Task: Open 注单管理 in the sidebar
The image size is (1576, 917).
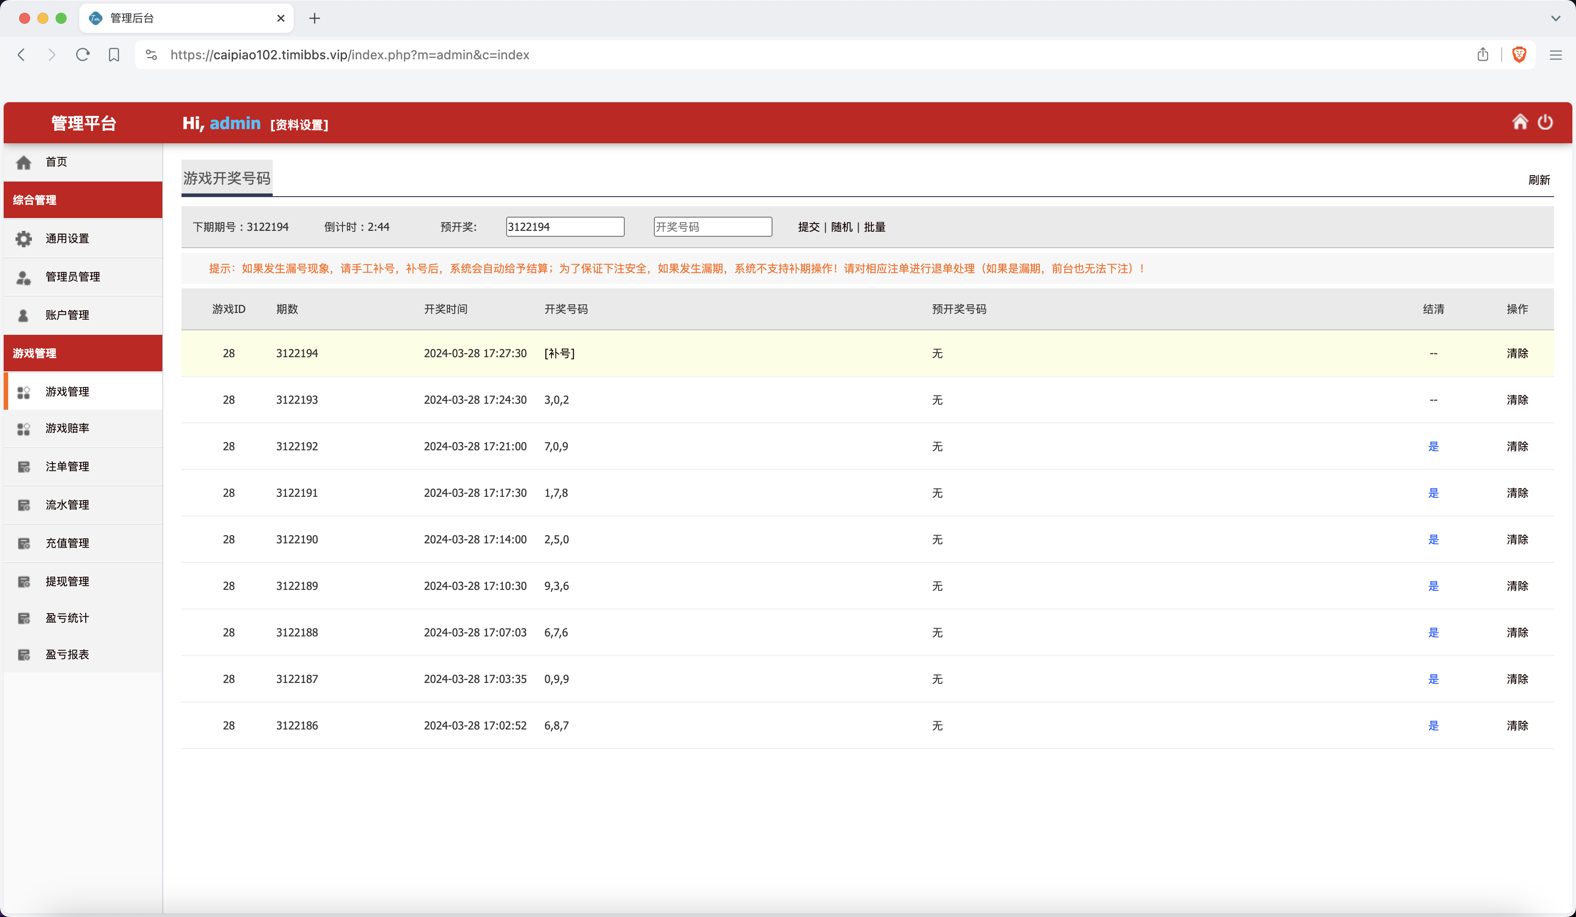Action: click(67, 467)
